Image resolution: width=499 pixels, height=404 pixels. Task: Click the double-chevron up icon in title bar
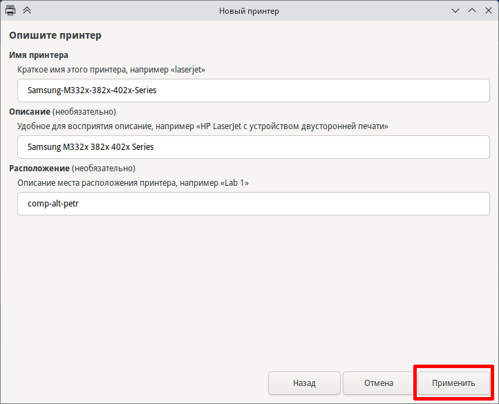[27, 10]
